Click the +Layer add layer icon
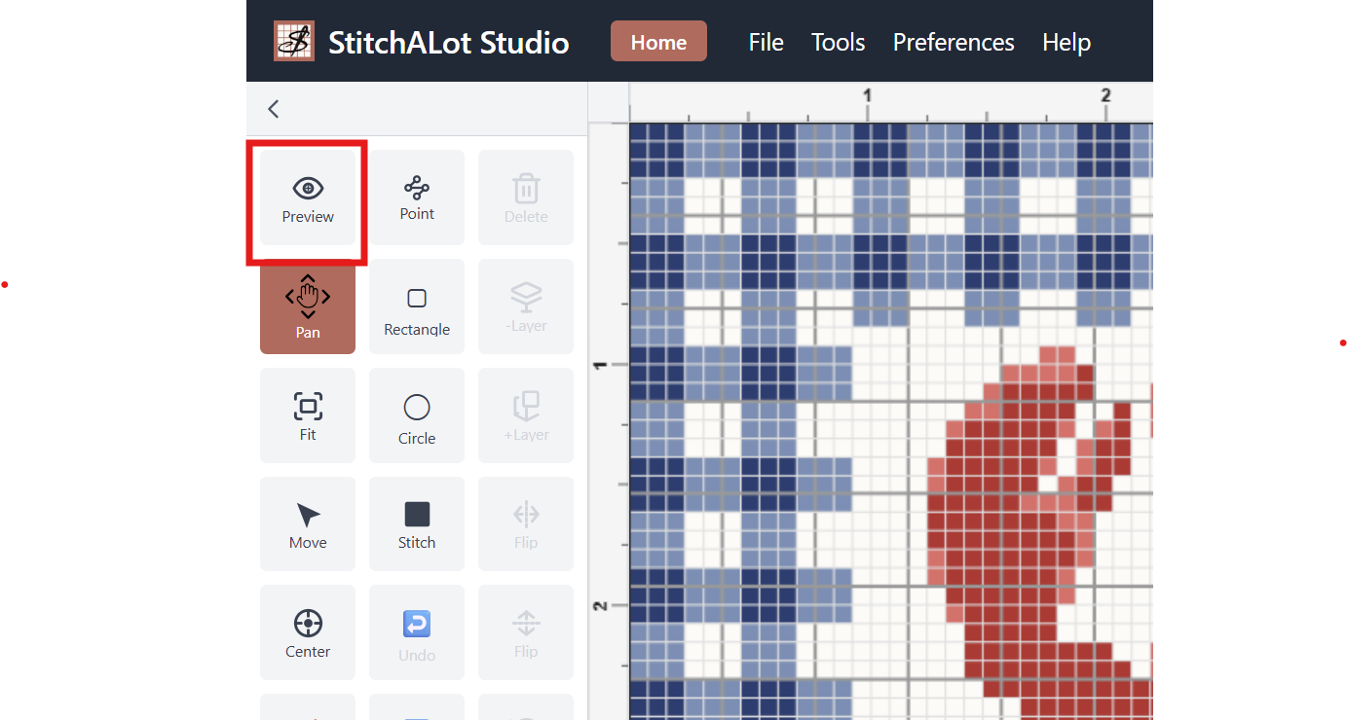The image size is (1347, 720). pyautogui.click(x=526, y=415)
